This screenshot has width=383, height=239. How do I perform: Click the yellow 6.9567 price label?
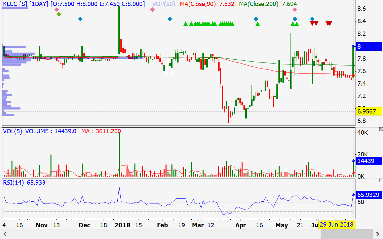[x=369, y=111]
